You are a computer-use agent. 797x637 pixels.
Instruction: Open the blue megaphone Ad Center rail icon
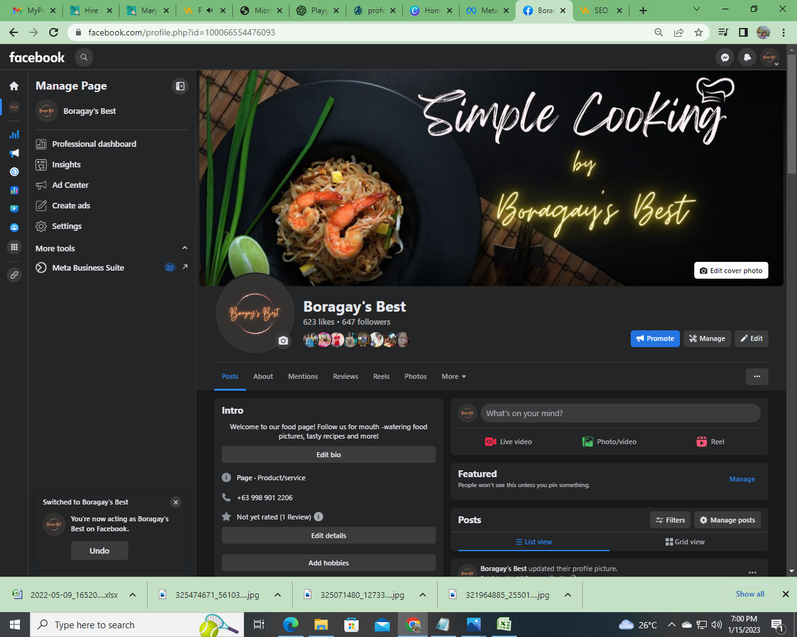[x=14, y=153]
